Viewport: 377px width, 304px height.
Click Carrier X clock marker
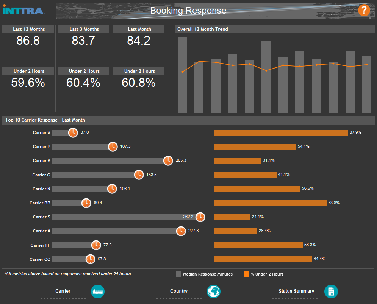(x=181, y=231)
